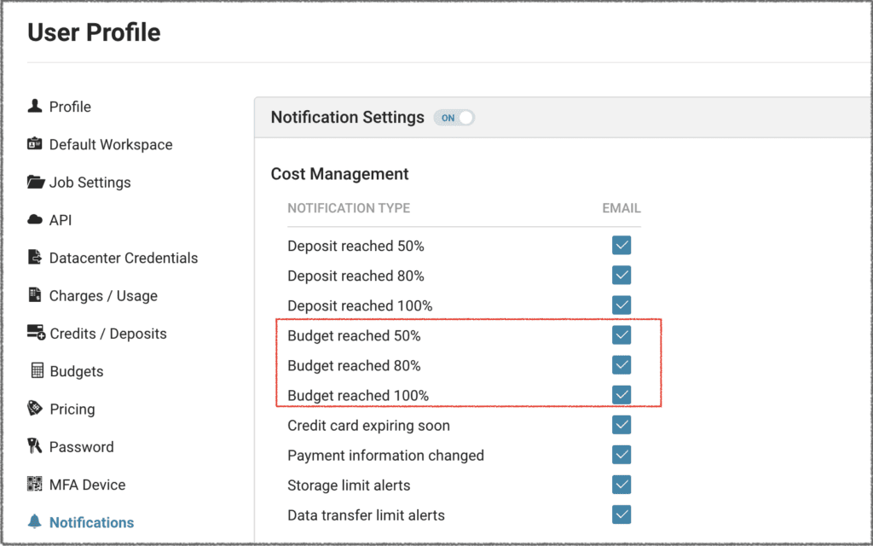Click the Budgets calculator icon
The width and height of the screenshot is (873, 546).
coord(36,371)
